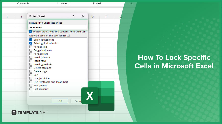This screenshot has height=124, width=222.
Task: Uncheck Select unlocked cells
Action: [31, 43]
